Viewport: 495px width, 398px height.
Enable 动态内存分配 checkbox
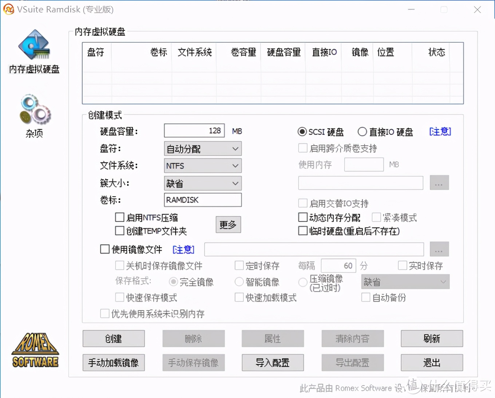click(303, 217)
